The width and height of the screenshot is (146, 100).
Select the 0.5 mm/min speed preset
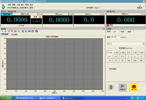(x=122, y=56)
